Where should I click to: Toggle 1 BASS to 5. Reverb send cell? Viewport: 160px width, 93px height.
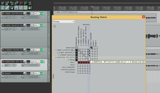pyautogui.click(x=89, y=50)
